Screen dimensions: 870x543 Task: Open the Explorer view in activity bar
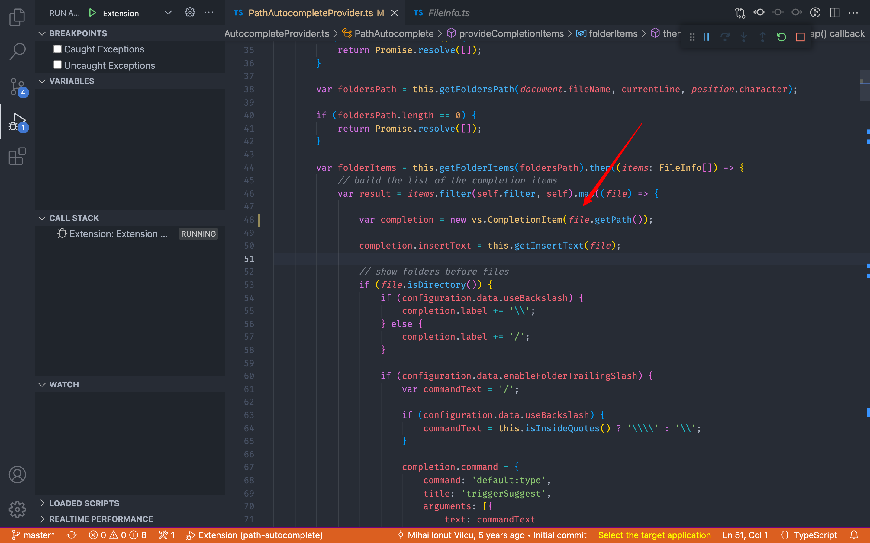[17, 17]
